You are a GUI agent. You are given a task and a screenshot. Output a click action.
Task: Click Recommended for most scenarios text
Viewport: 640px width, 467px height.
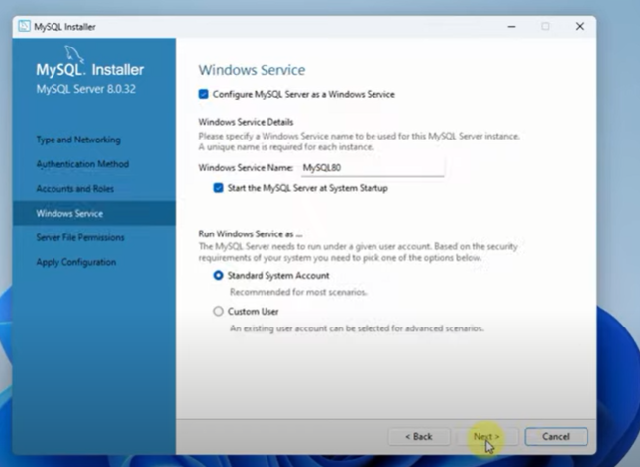click(298, 292)
